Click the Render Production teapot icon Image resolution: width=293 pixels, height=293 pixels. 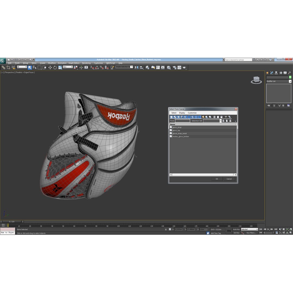tap(184, 68)
